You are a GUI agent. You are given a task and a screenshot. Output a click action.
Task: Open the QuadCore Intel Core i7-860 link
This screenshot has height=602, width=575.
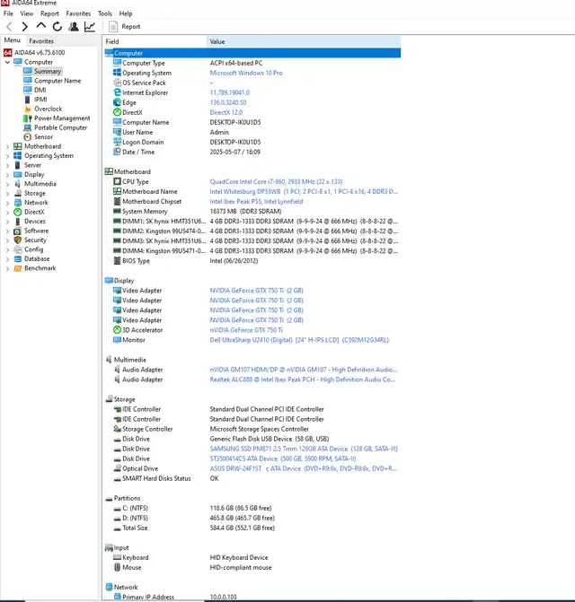[x=276, y=181]
